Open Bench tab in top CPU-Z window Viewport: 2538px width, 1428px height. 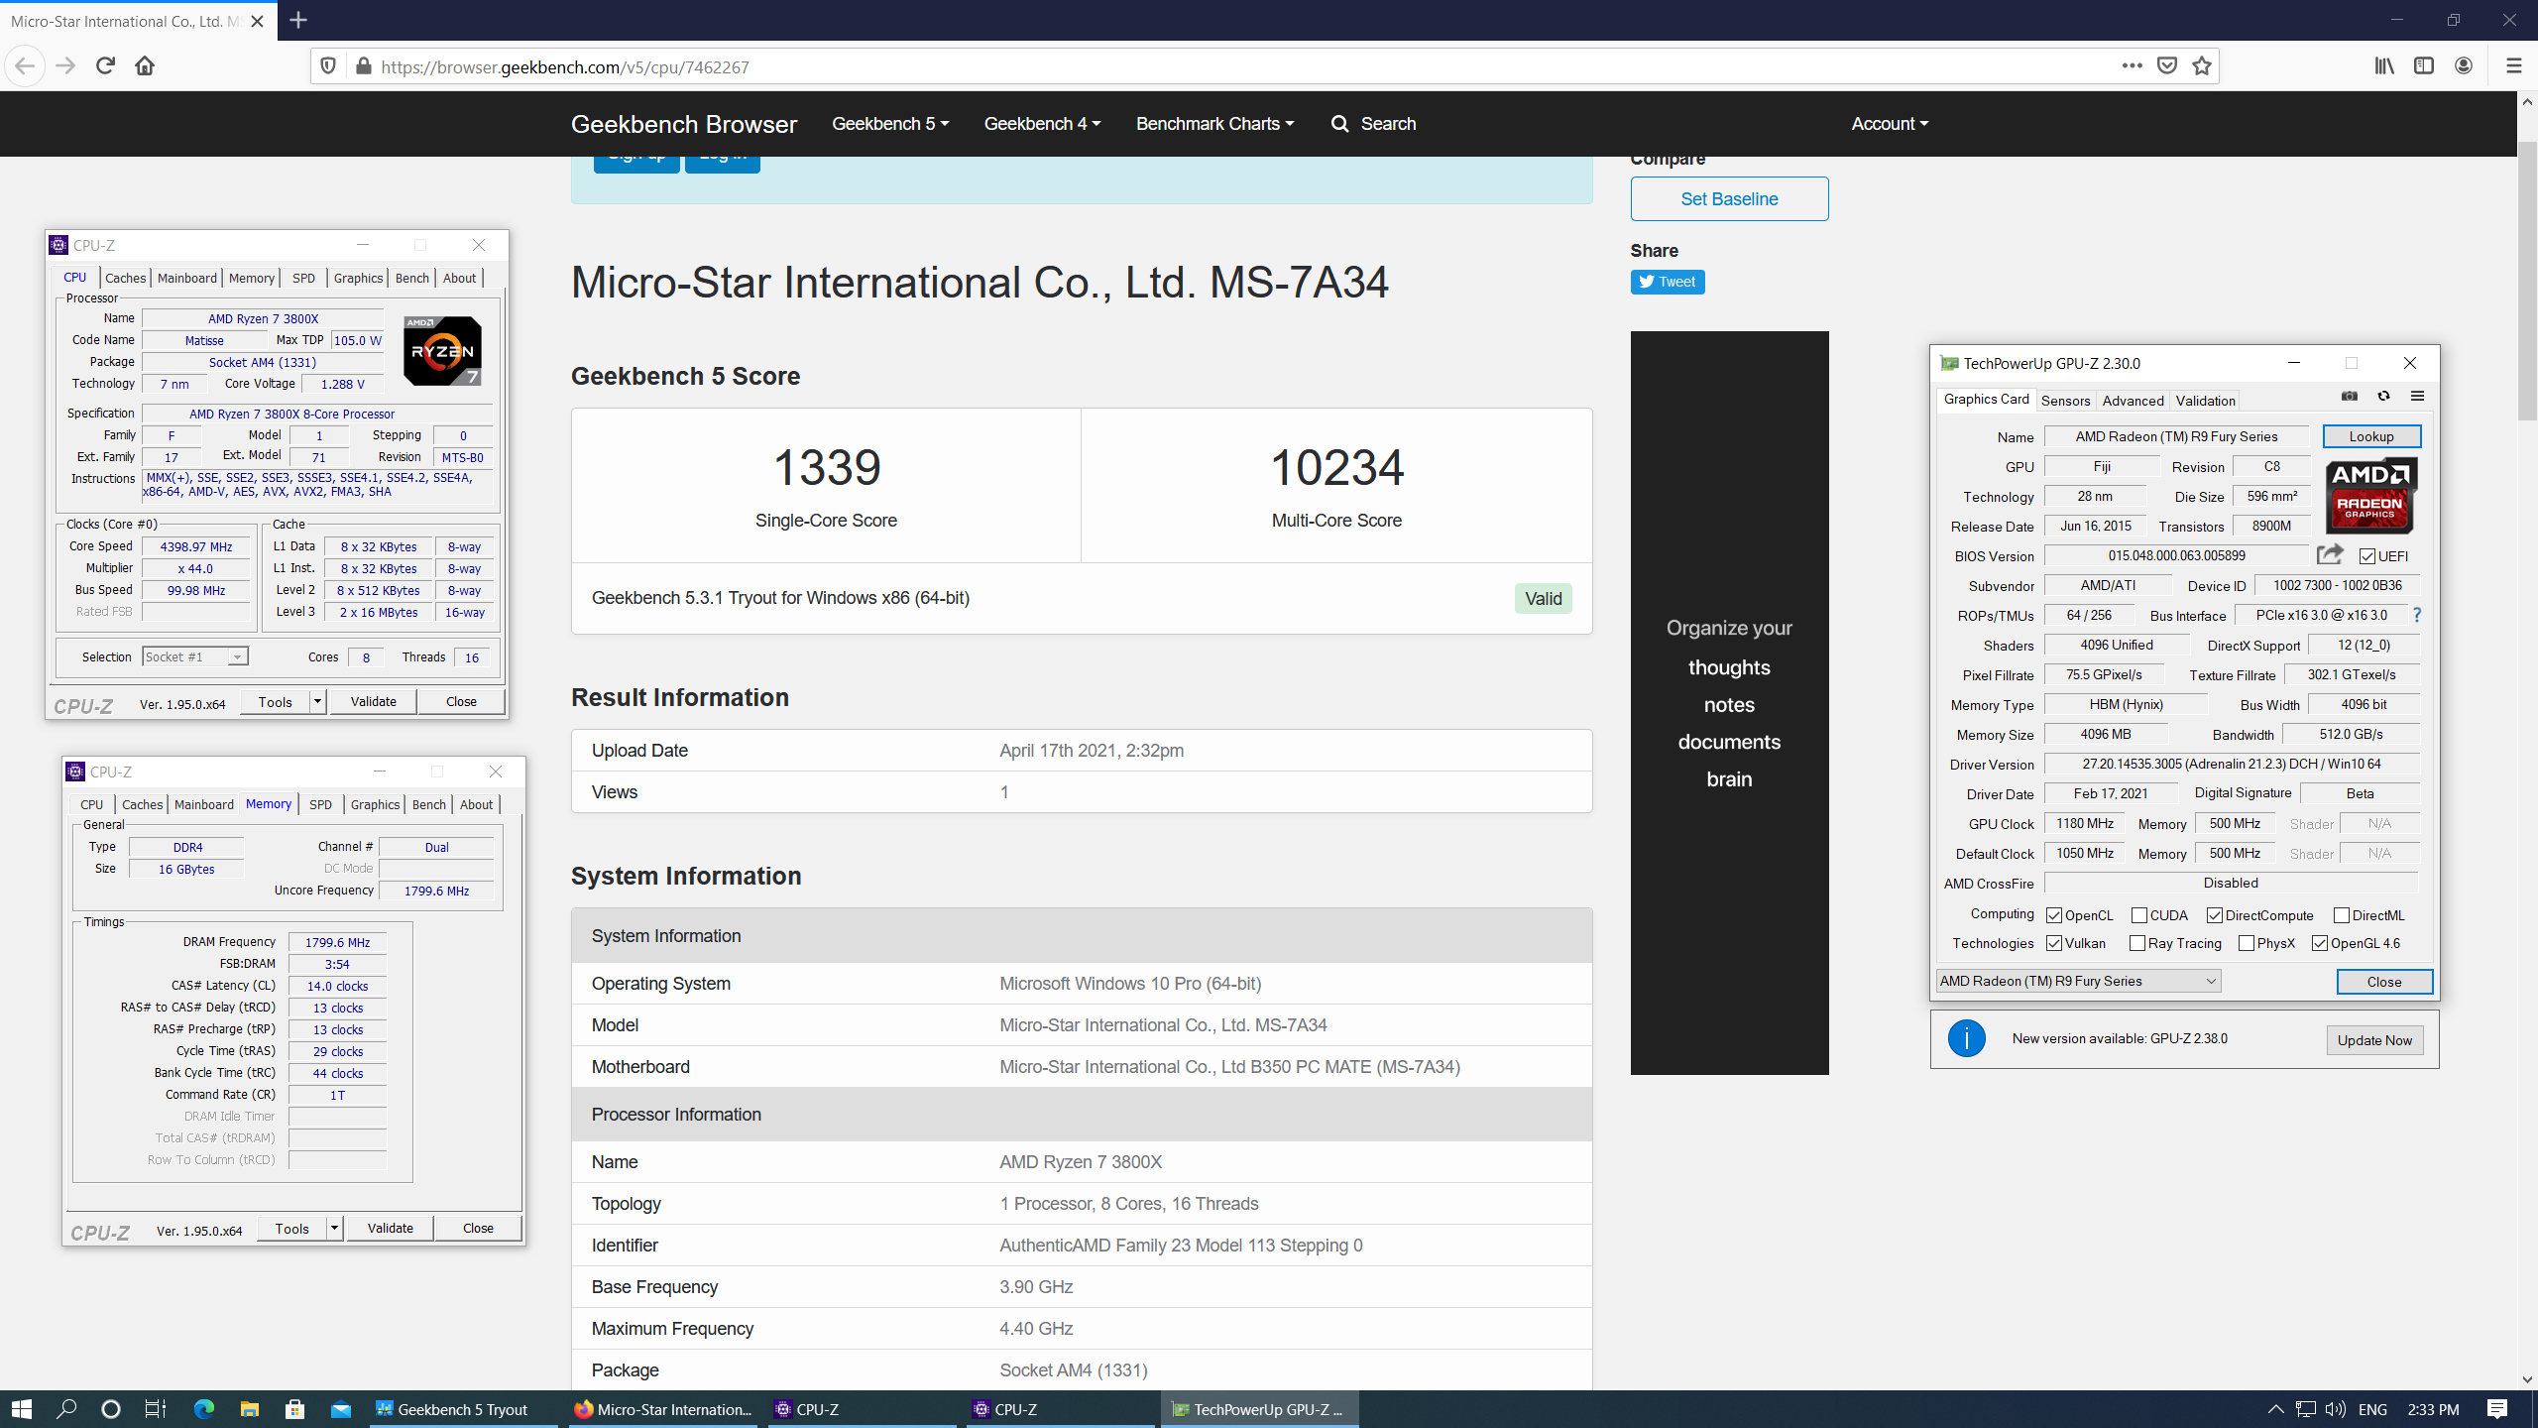pos(411,278)
